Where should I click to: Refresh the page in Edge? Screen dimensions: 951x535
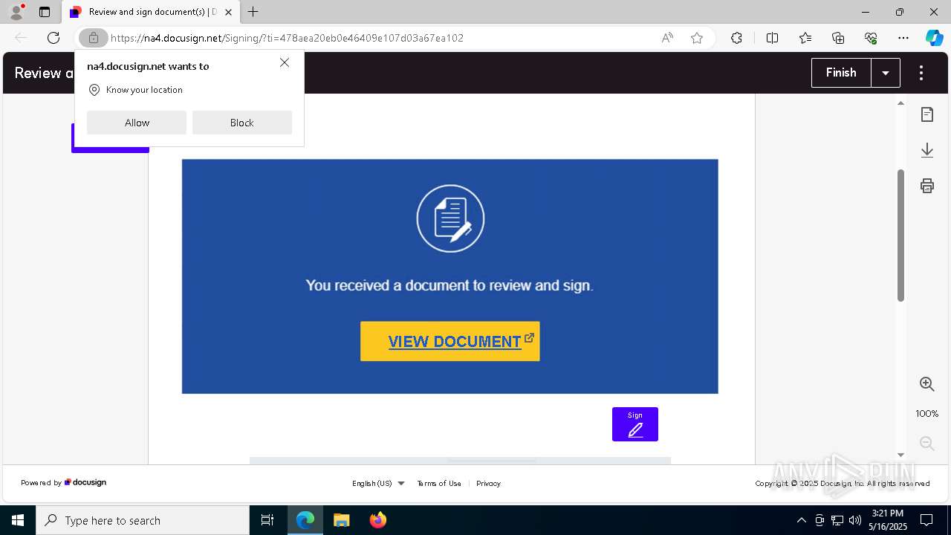point(53,38)
